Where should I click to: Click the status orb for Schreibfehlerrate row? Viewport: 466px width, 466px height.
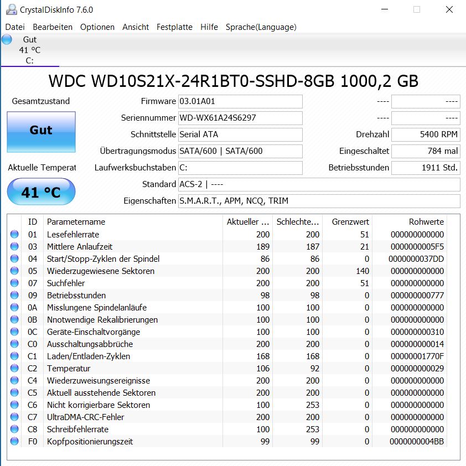pyautogui.click(x=14, y=429)
